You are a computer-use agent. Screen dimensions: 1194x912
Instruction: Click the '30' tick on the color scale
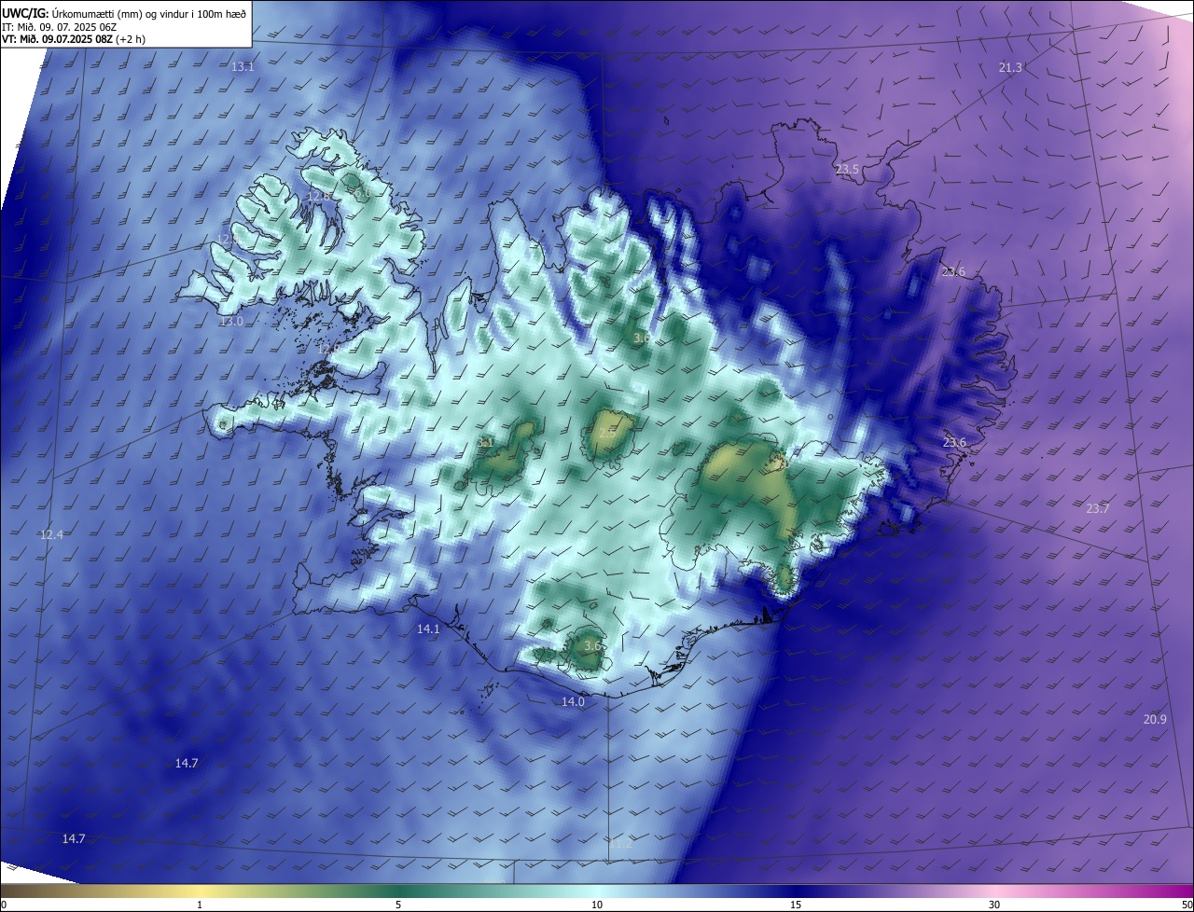994,905
